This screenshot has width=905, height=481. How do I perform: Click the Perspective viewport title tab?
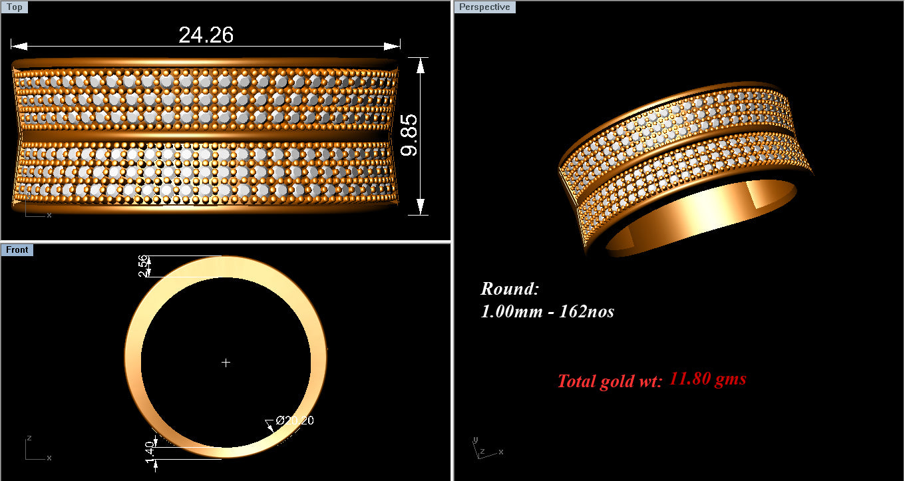coord(485,7)
